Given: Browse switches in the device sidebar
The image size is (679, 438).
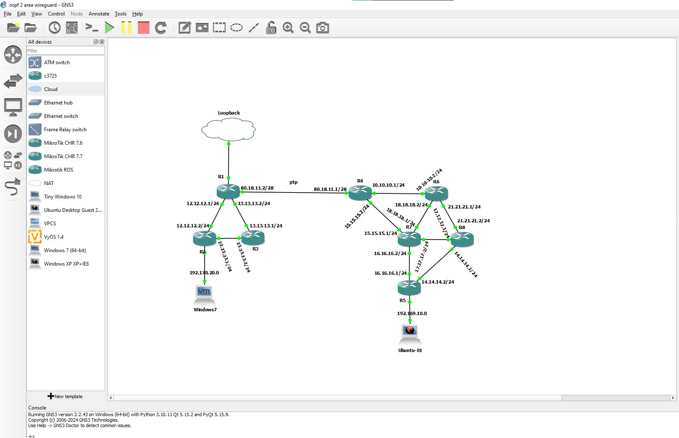Looking at the screenshot, I should click(x=13, y=81).
